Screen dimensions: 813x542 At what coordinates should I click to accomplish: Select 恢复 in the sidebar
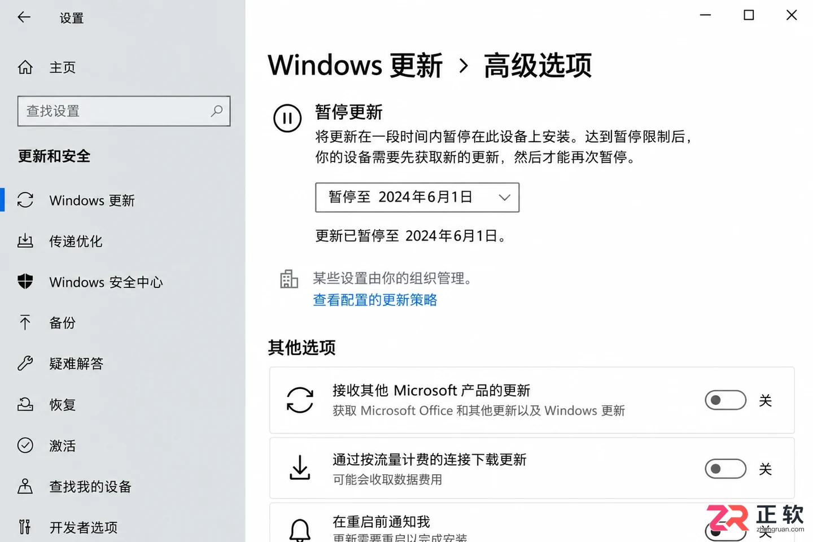pos(123,404)
